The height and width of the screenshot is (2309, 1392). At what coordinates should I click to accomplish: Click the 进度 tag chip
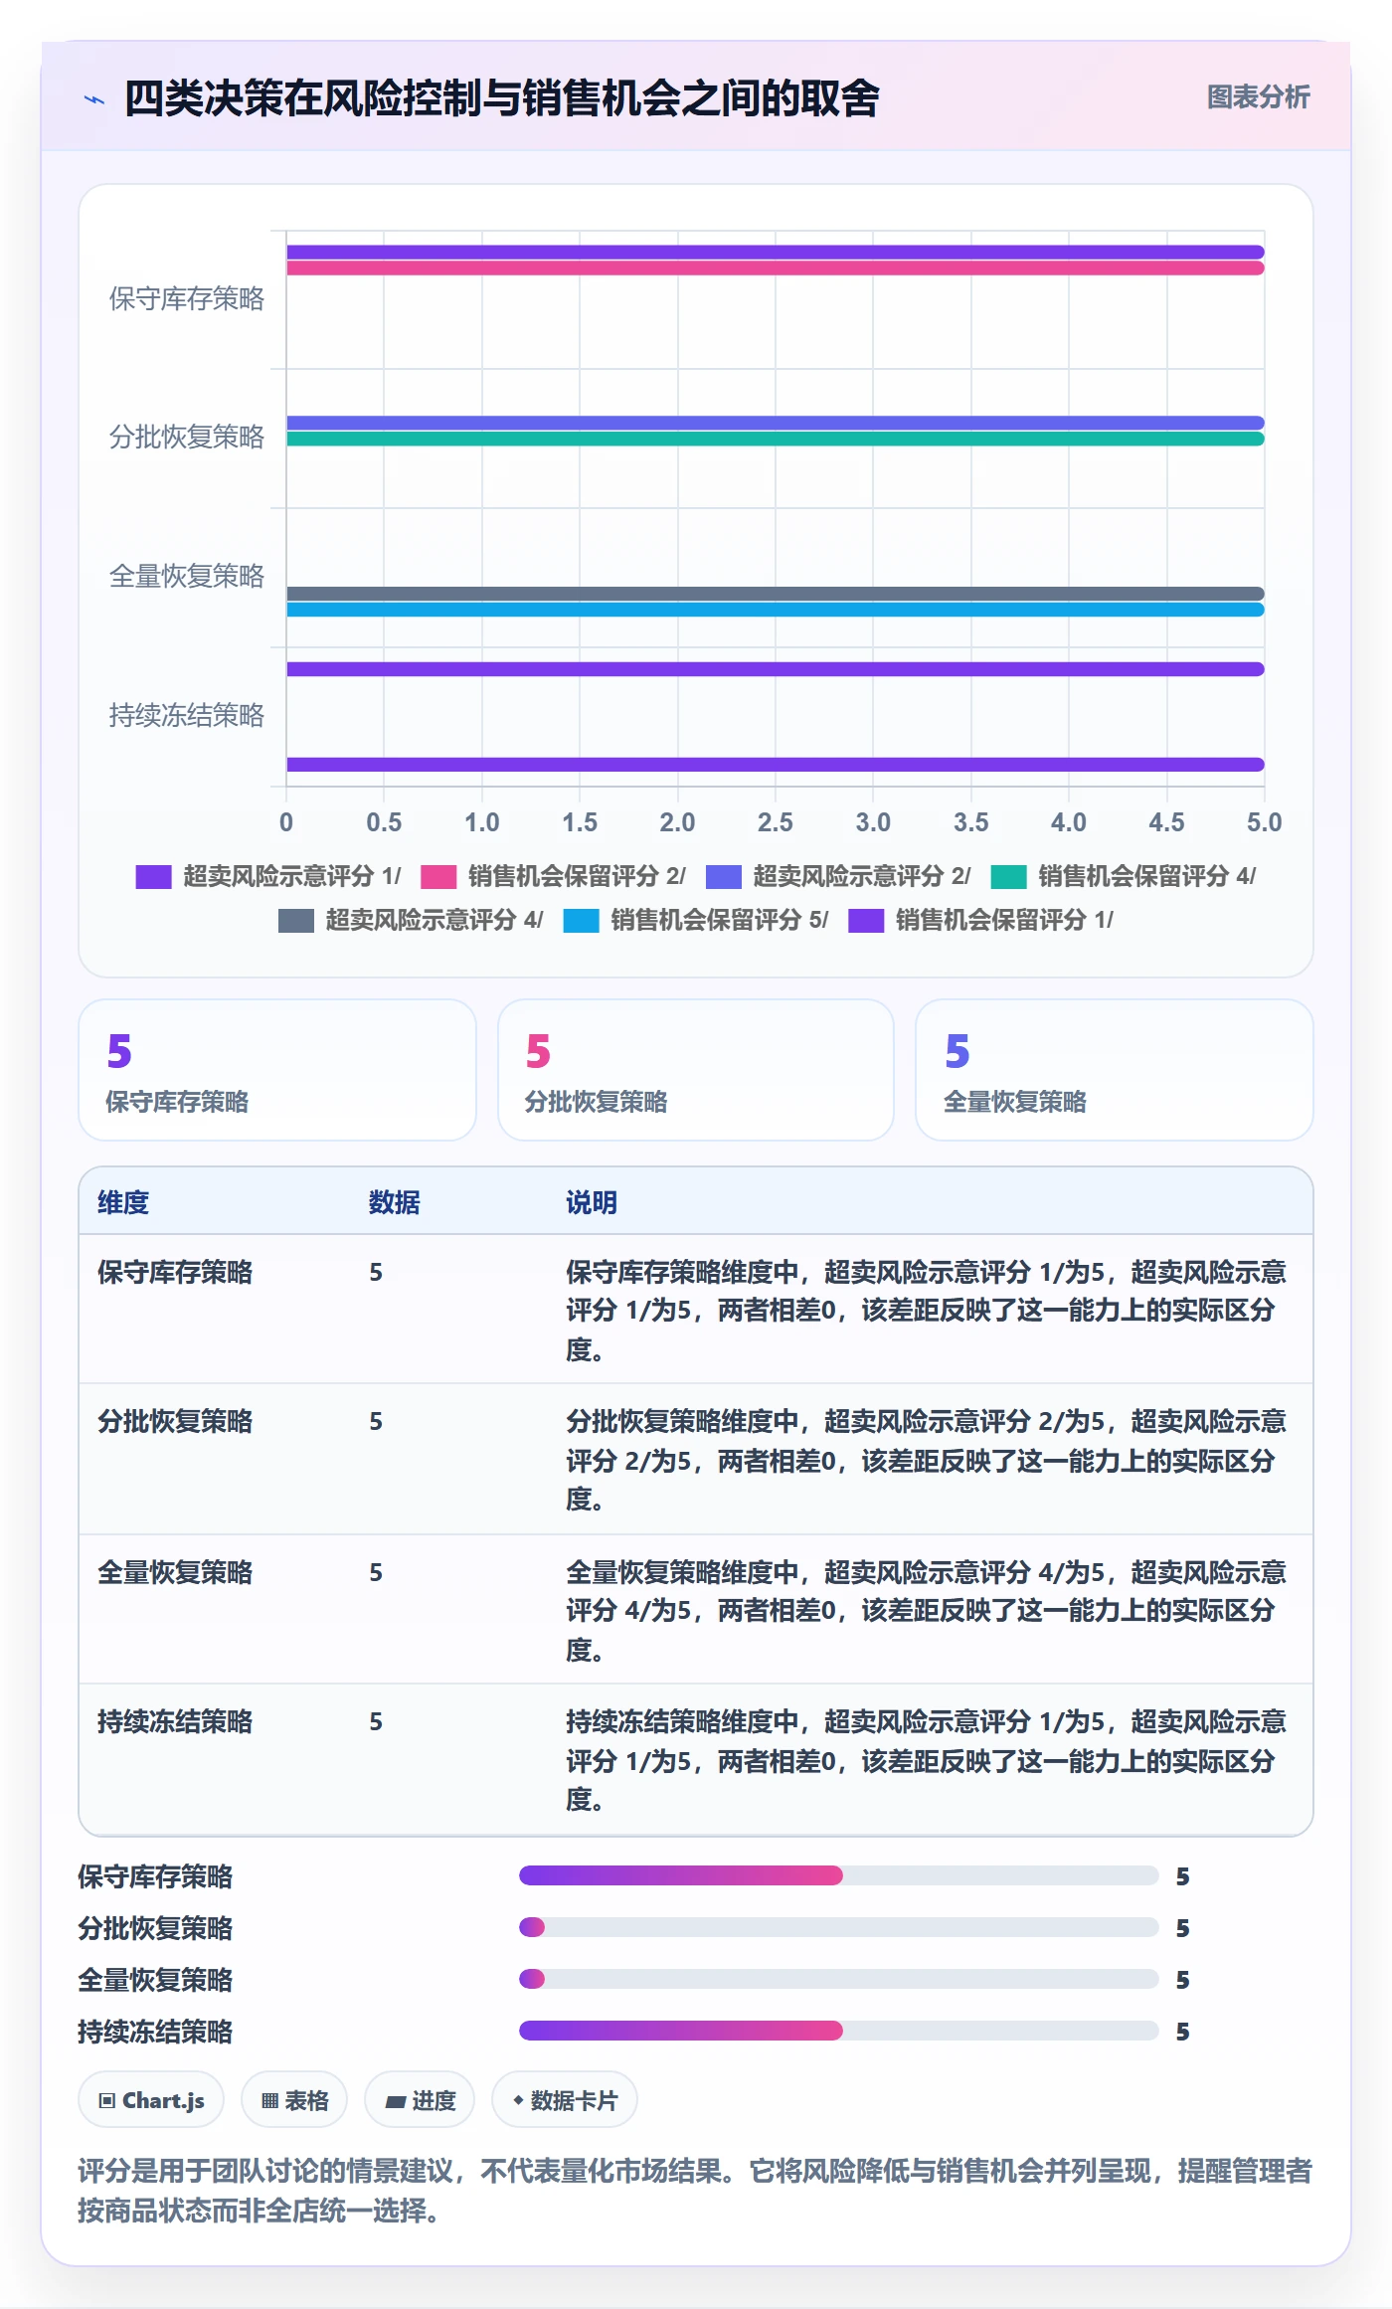420,2100
